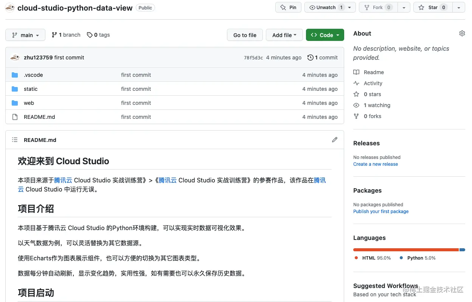Viewport: 472px width, 302px height.
Task: Toggle the README outline list icon
Action: pos(15,140)
